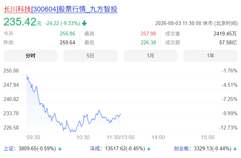Click the percent axis label -7.25%
The height and width of the screenshot is (158, 241).
click(x=229, y=99)
